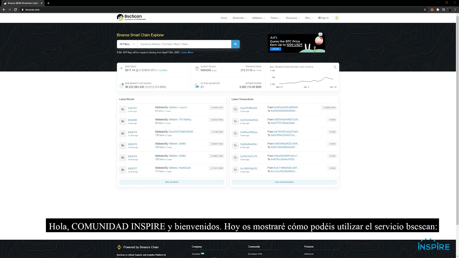Open the chart options three-dot menu

point(335,67)
